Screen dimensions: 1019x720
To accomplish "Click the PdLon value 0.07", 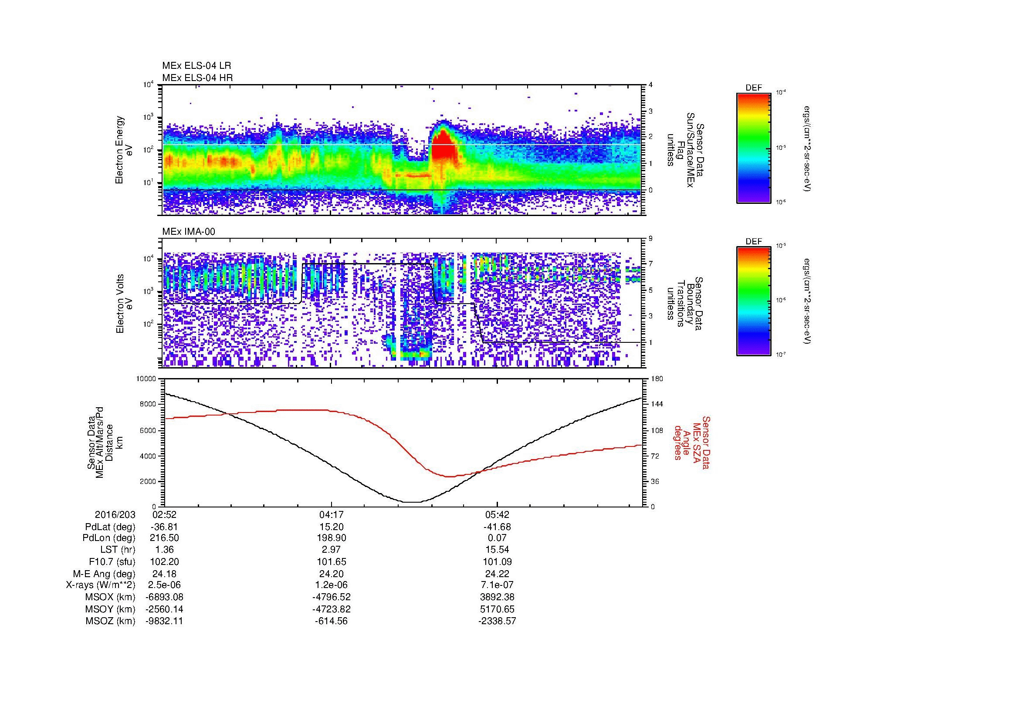I will (x=497, y=538).
